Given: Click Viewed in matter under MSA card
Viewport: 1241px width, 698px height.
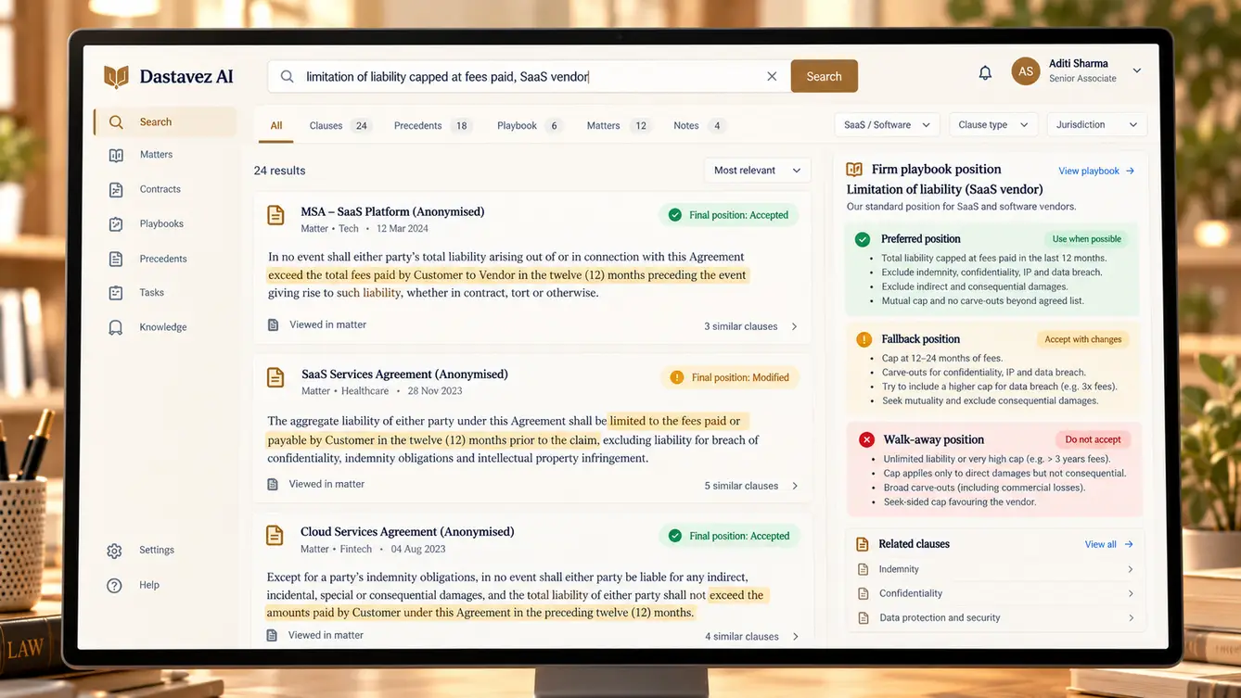Looking at the screenshot, I should [x=317, y=324].
